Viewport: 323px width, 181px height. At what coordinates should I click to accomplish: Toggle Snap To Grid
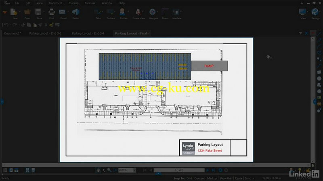[x=189, y=178]
